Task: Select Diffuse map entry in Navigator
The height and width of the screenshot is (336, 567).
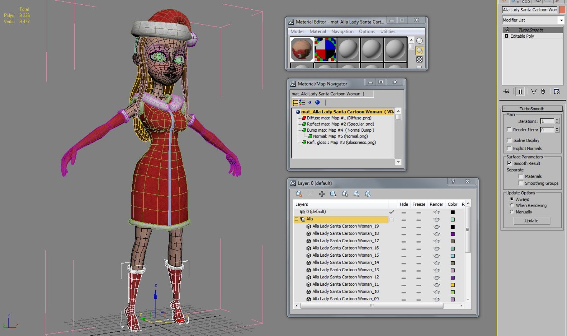Action: (339, 118)
